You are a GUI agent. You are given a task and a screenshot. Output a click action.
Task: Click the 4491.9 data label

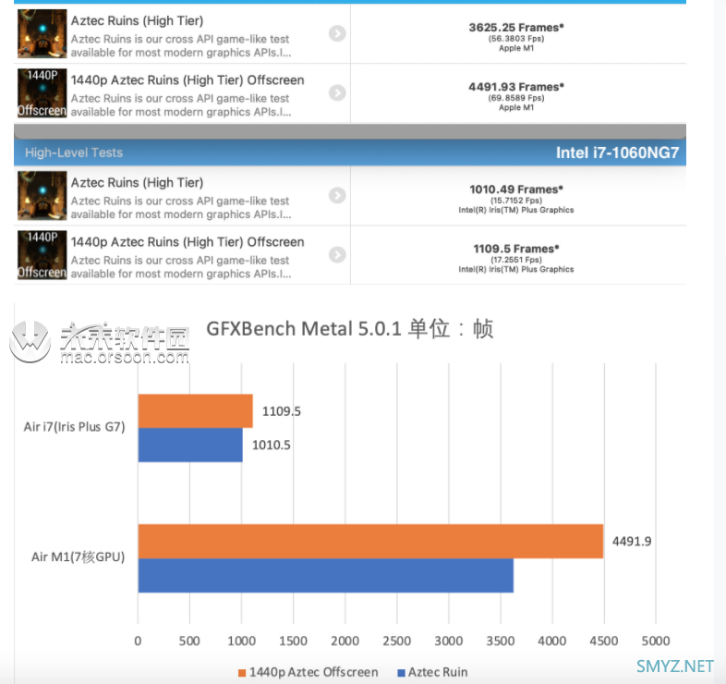click(632, 542)
